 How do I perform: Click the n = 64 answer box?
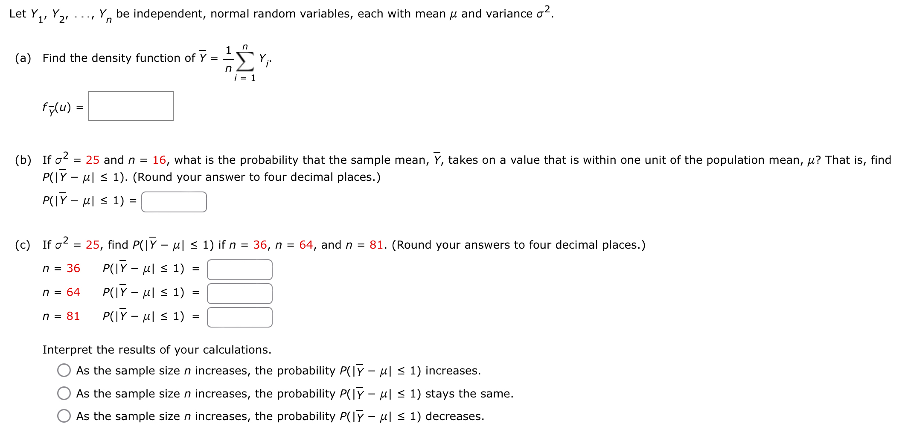[239, 293]
